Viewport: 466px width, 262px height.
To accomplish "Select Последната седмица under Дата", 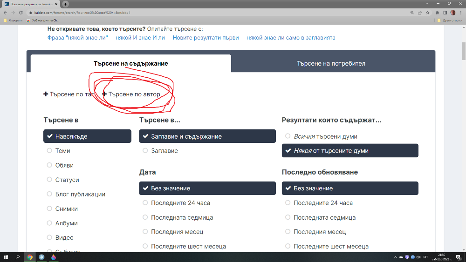I will click(x=178, y=217).
